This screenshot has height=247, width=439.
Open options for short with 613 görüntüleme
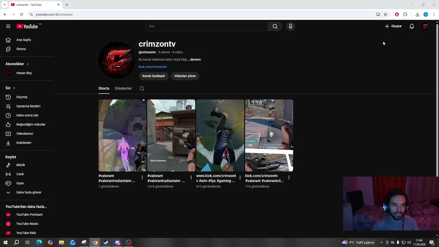click(240, 178)
